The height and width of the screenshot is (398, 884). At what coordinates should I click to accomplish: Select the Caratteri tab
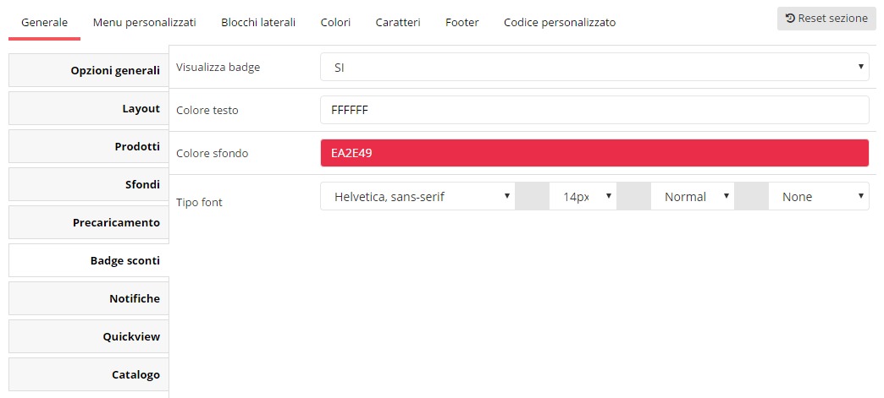[398, 23]
